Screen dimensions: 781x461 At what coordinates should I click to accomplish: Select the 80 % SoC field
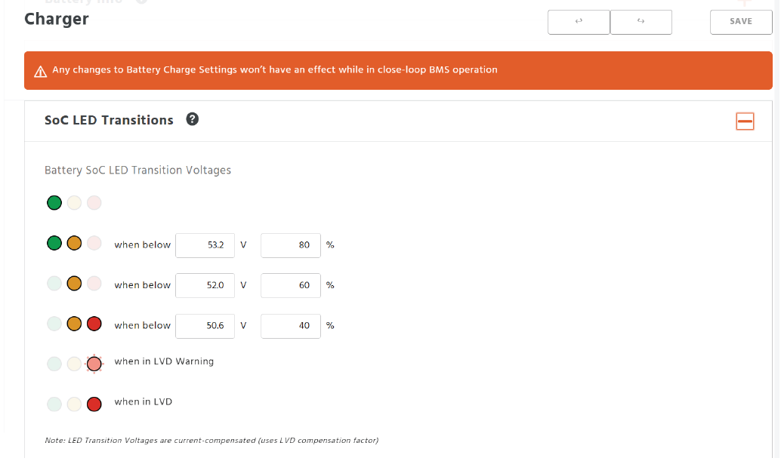point(290,245)
